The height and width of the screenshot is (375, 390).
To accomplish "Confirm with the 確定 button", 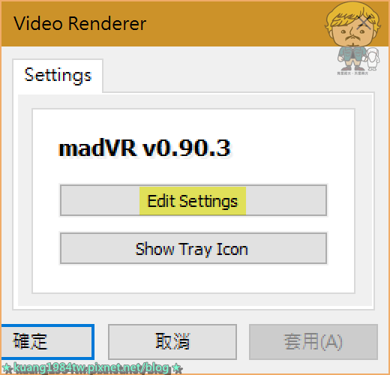I will (47, 341).
